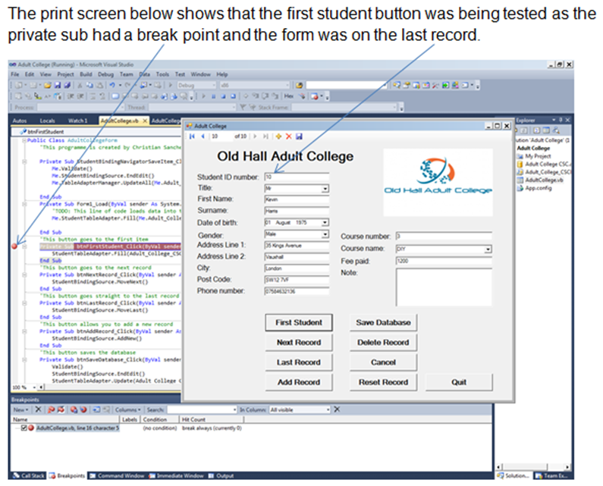Screen dimensions: 603x486
Task: Click the delete breakpoint X icon
Action: point(38,409)
